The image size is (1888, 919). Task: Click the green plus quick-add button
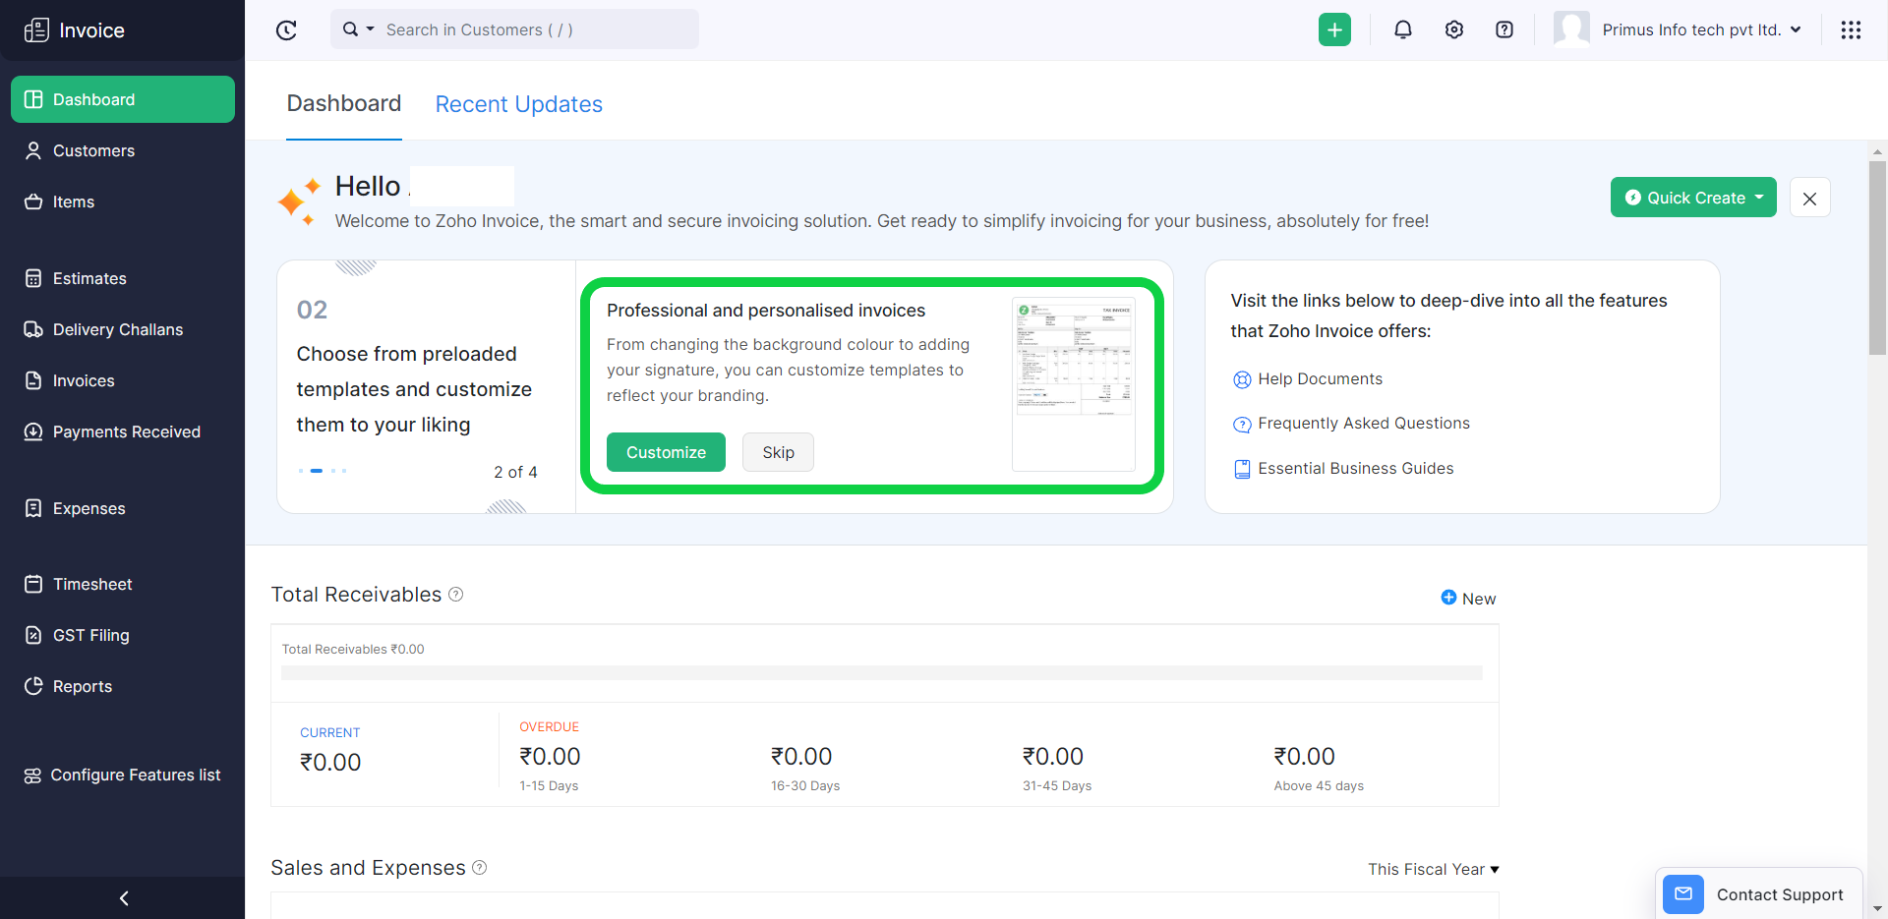pyautogui.click(x=1334, y=29)
